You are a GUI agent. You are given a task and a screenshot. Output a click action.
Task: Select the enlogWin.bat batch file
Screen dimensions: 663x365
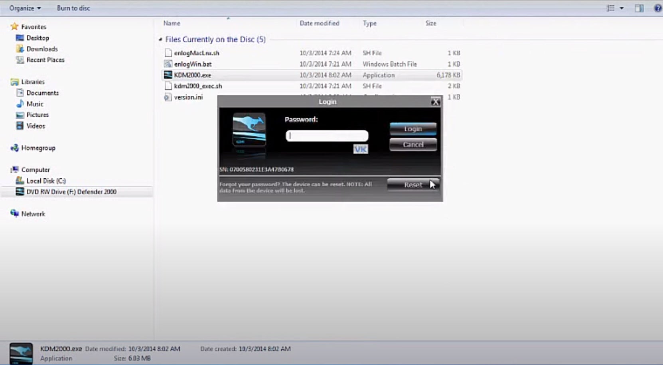193,64
